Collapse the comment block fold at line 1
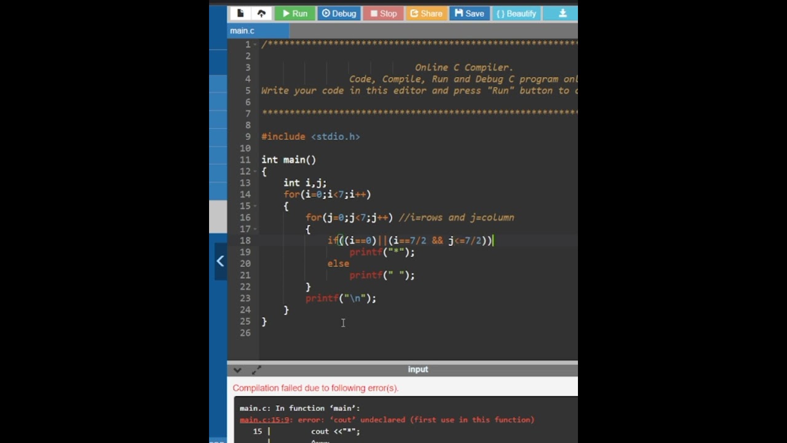 (256, 45)
